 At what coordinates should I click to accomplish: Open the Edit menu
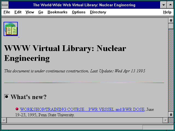pyautogui.click(x=18, y=12)
